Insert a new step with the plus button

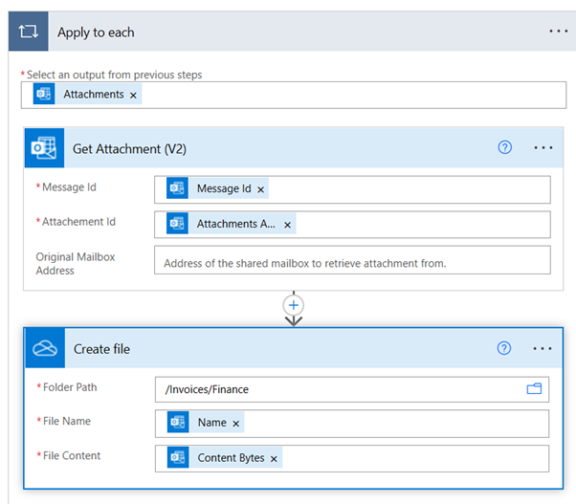294,305
